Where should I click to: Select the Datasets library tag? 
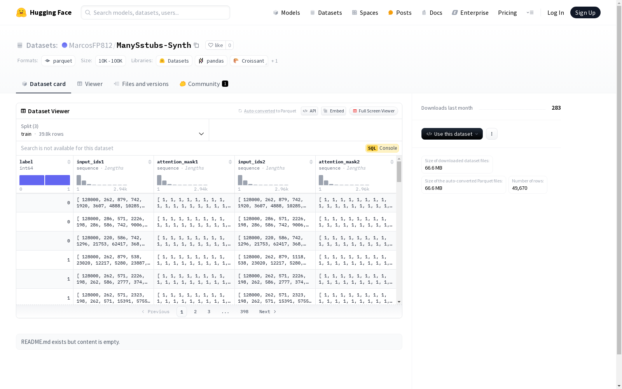174,61
